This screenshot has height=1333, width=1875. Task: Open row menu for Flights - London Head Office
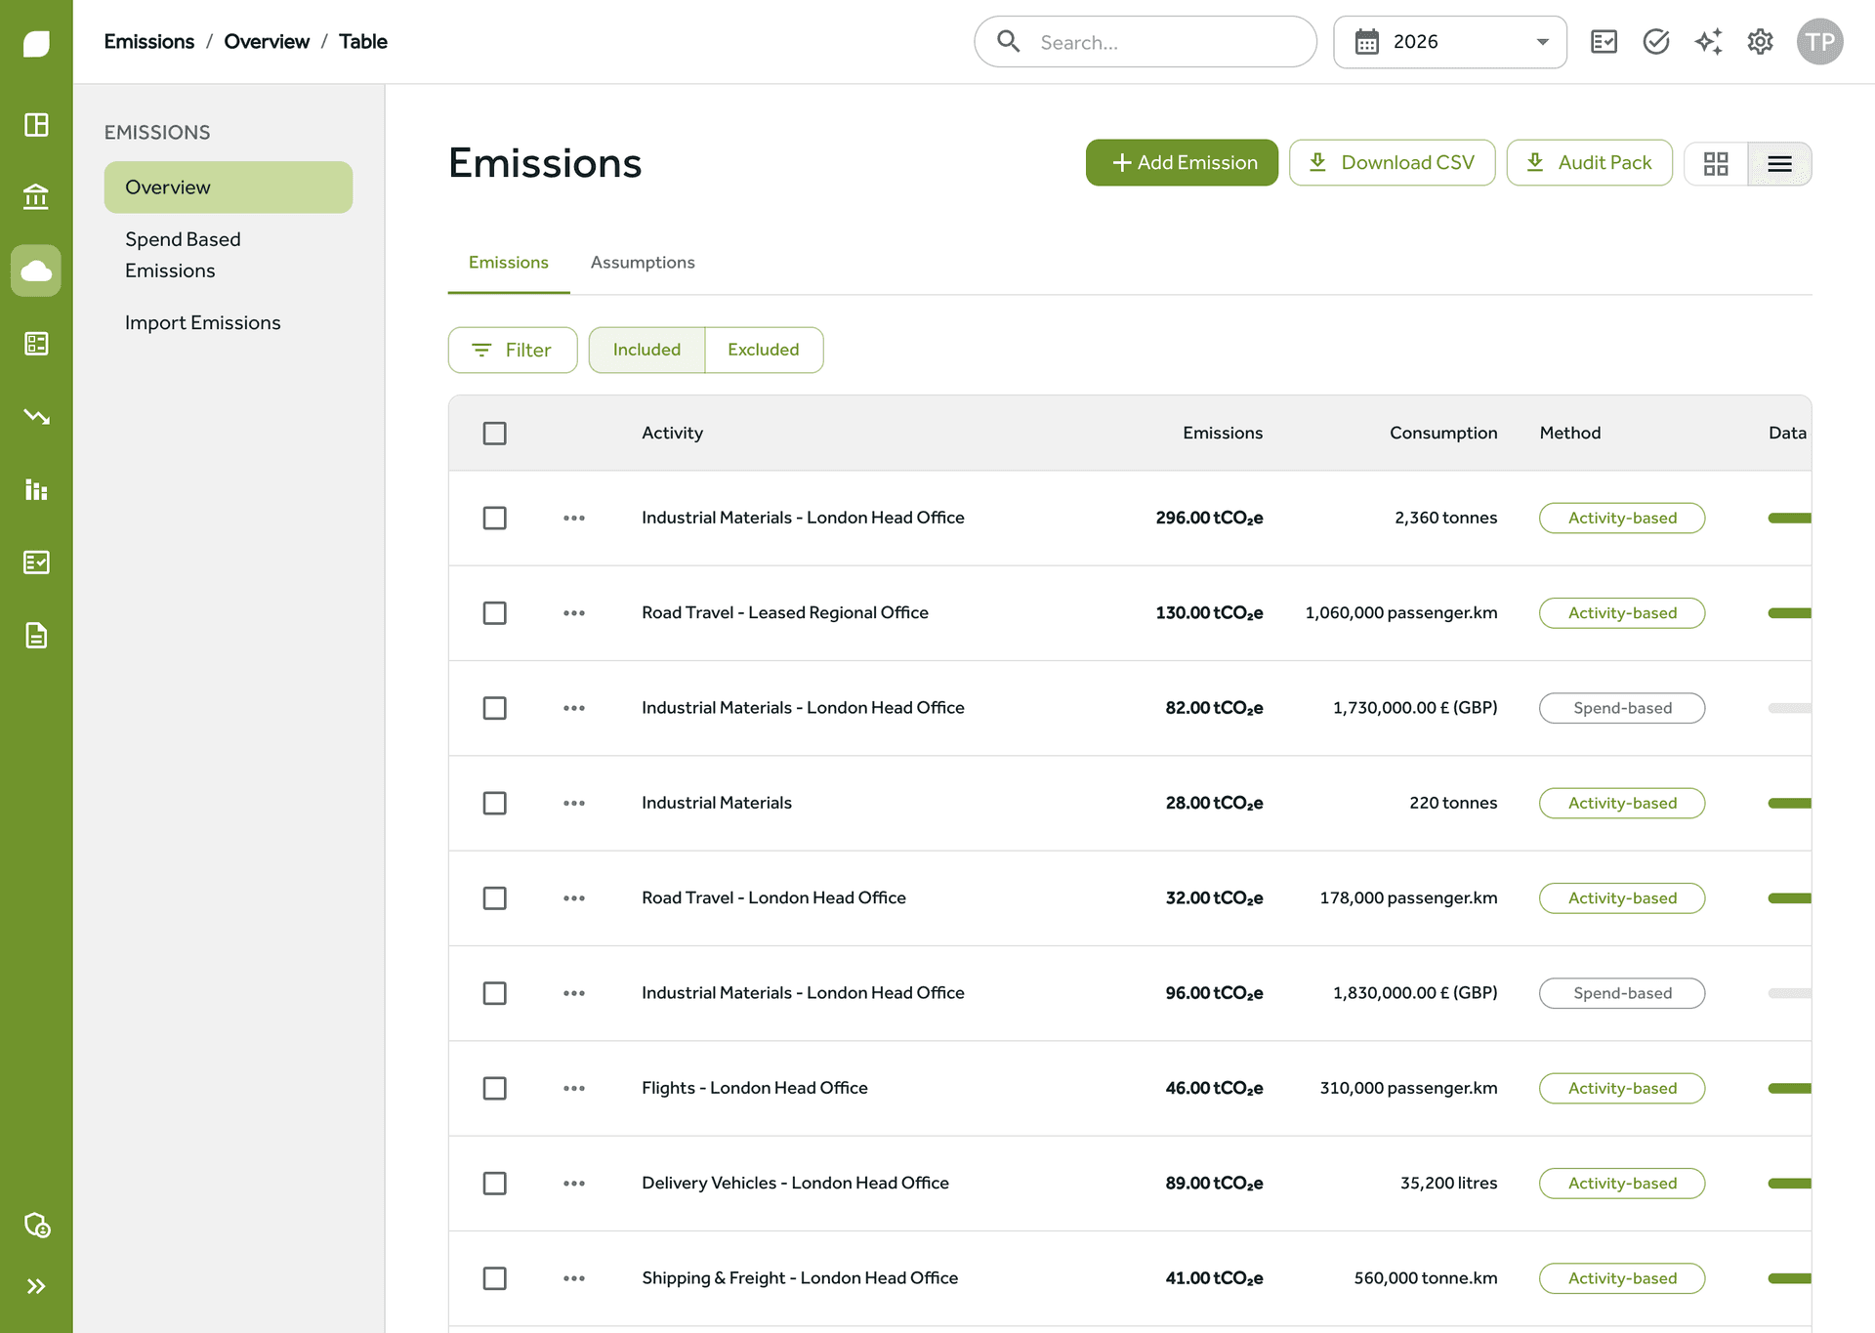click(x=574, y=1088)
